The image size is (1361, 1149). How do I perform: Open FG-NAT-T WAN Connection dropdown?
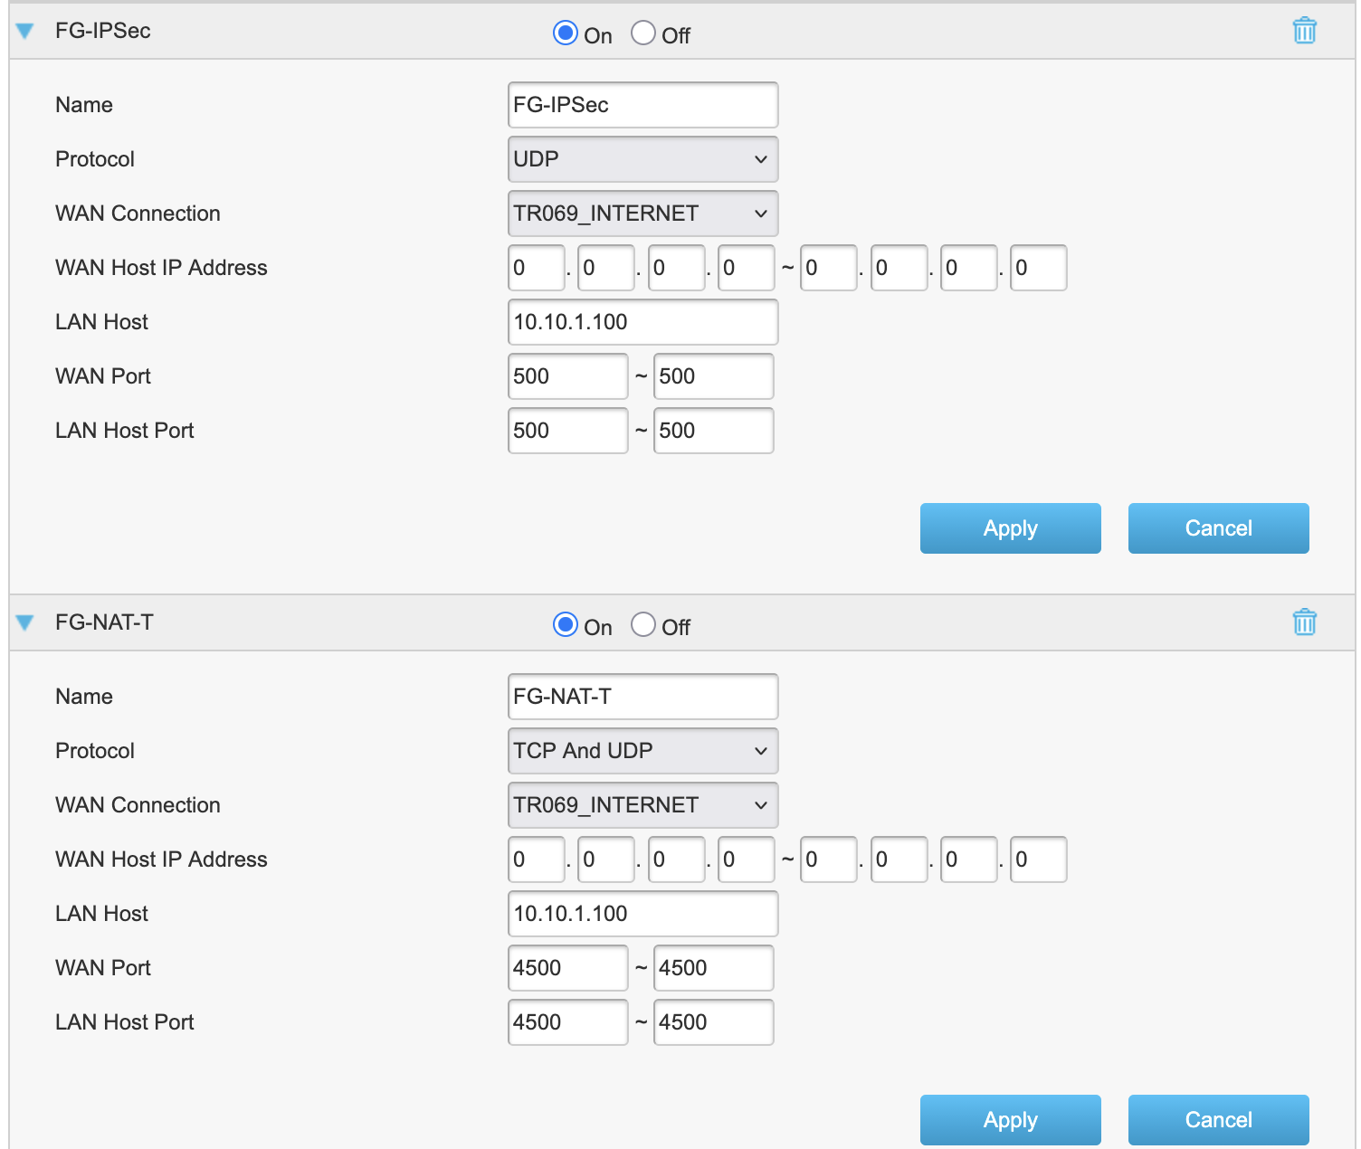642,805
